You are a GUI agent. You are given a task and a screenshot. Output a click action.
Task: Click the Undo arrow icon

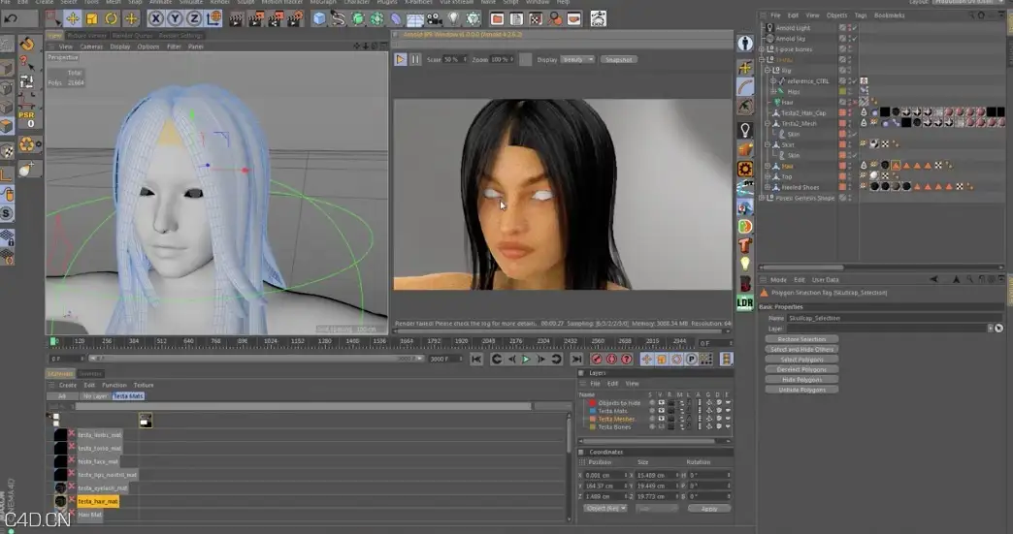click(x=11, y=18)
